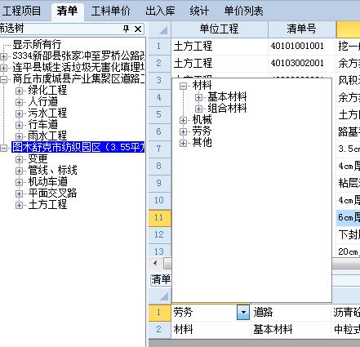Open the 劳务 cell dropdown arrow
This screenshot has width=360, height=347.
coord(243,312)
